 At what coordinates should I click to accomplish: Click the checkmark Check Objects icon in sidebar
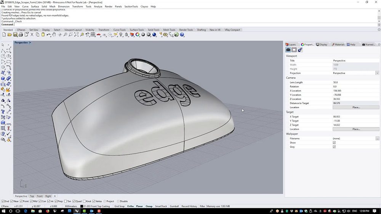click(x=9, y=134)
